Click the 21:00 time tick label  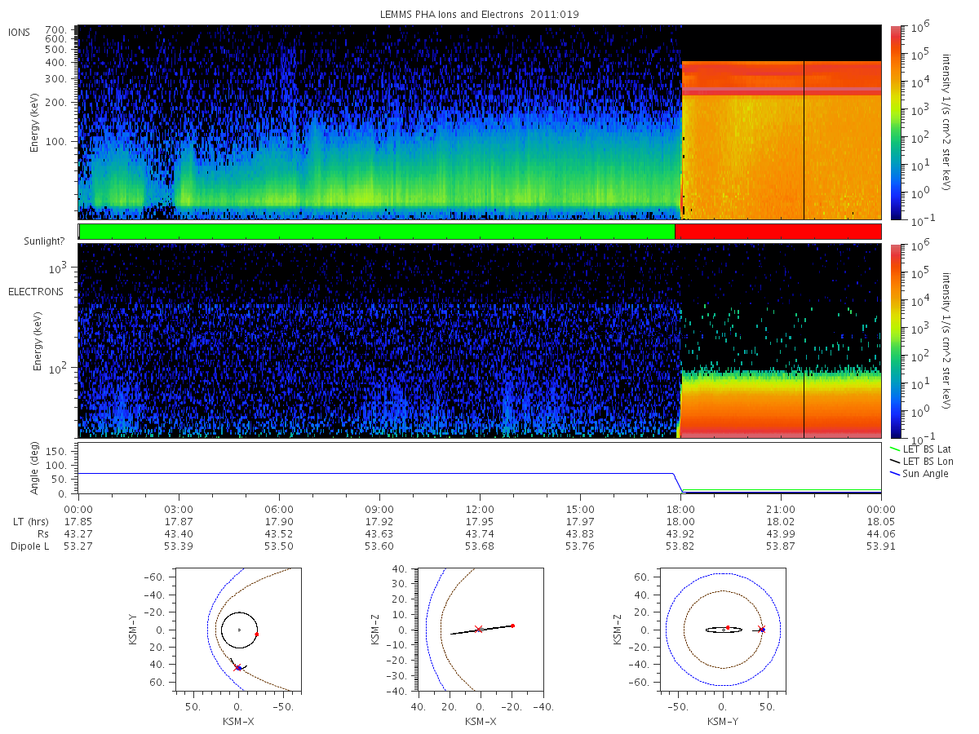[781, 508]
